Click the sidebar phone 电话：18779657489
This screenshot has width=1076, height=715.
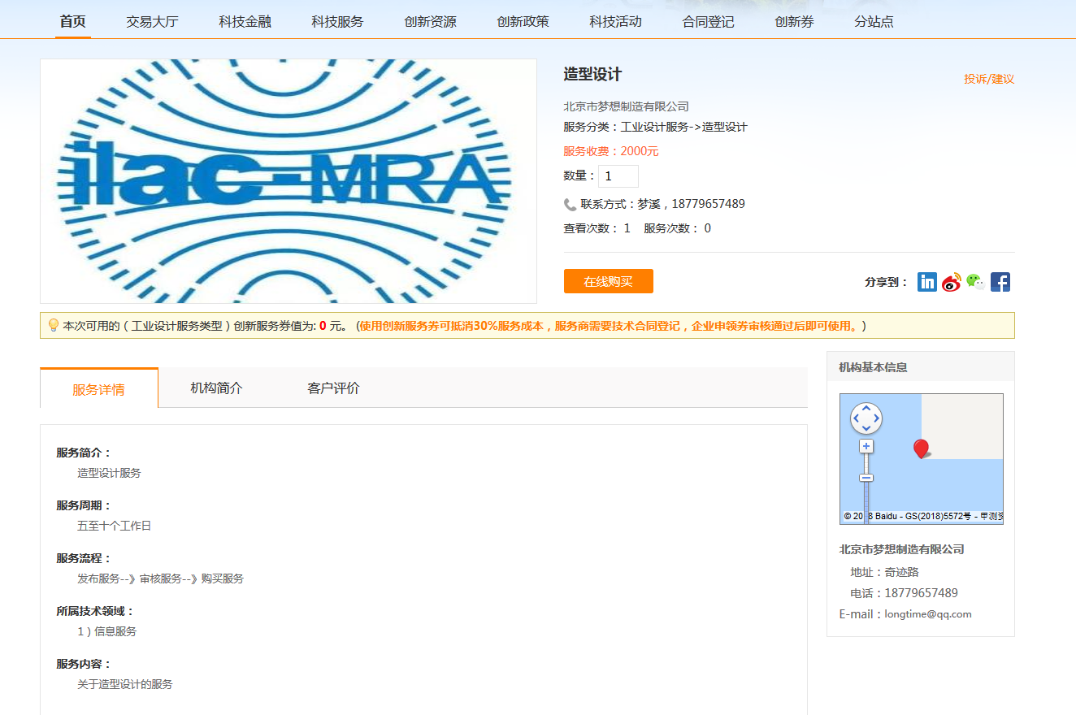(x=905, y=593)
